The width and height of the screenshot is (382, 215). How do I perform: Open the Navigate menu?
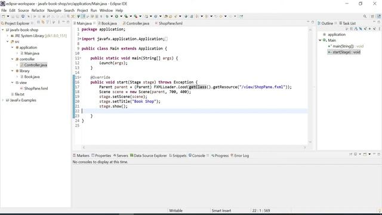point(54,11)
